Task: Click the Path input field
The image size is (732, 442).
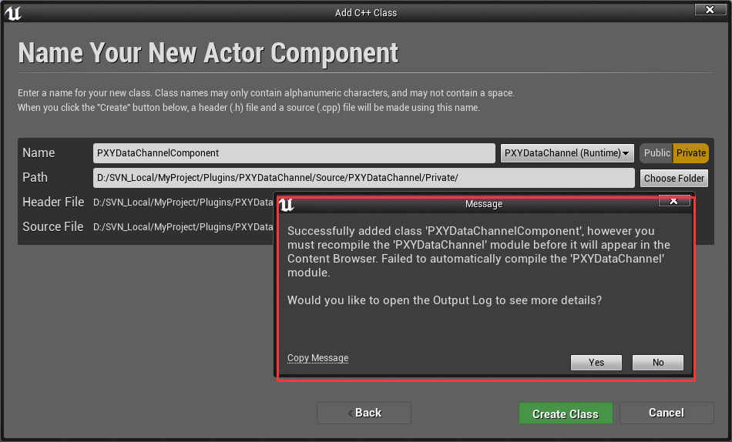Action: pyautogui.click(x=364, y=178)
